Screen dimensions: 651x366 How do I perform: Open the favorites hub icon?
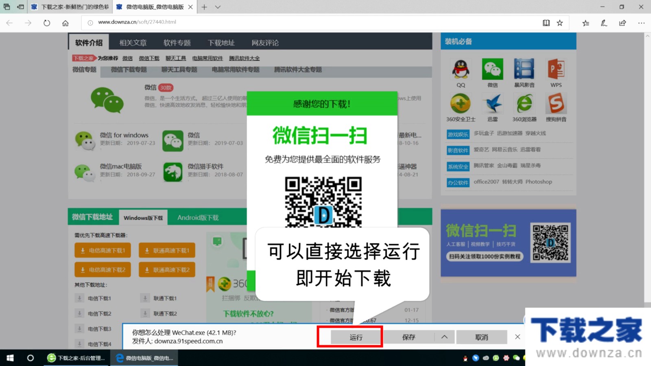pos(585,23)
